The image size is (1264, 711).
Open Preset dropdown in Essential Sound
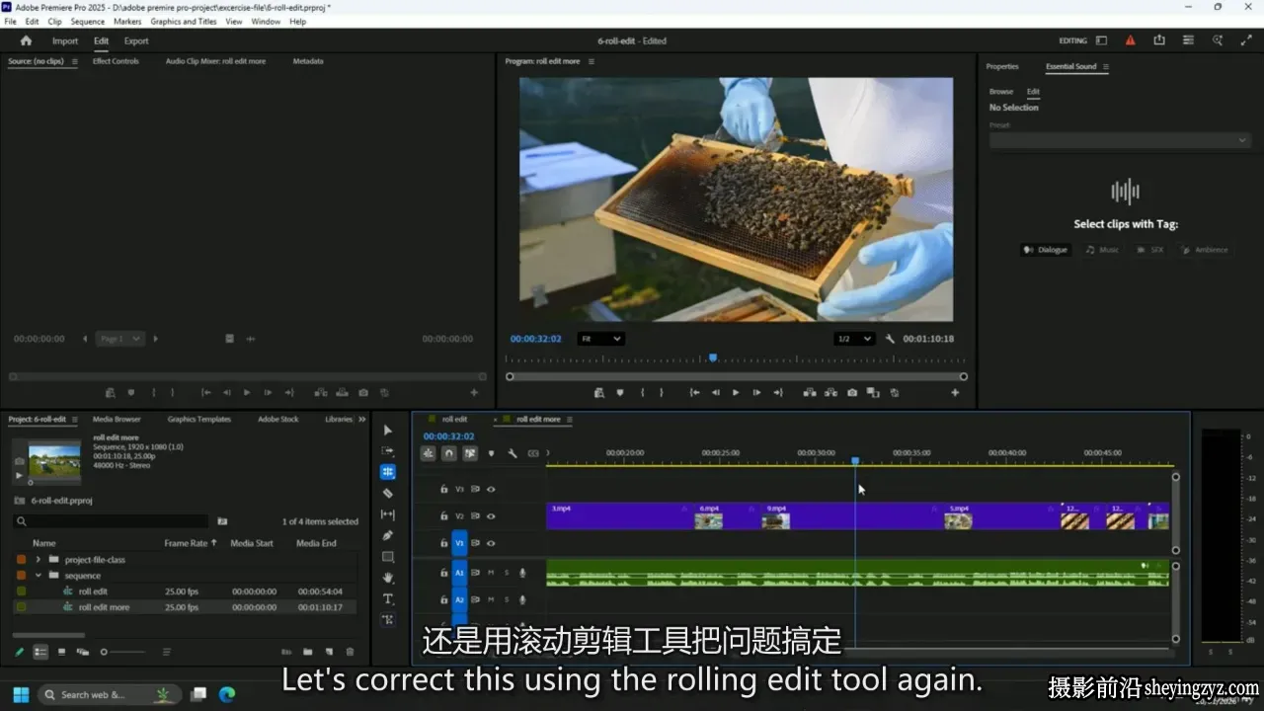[x=1120, y=140]
